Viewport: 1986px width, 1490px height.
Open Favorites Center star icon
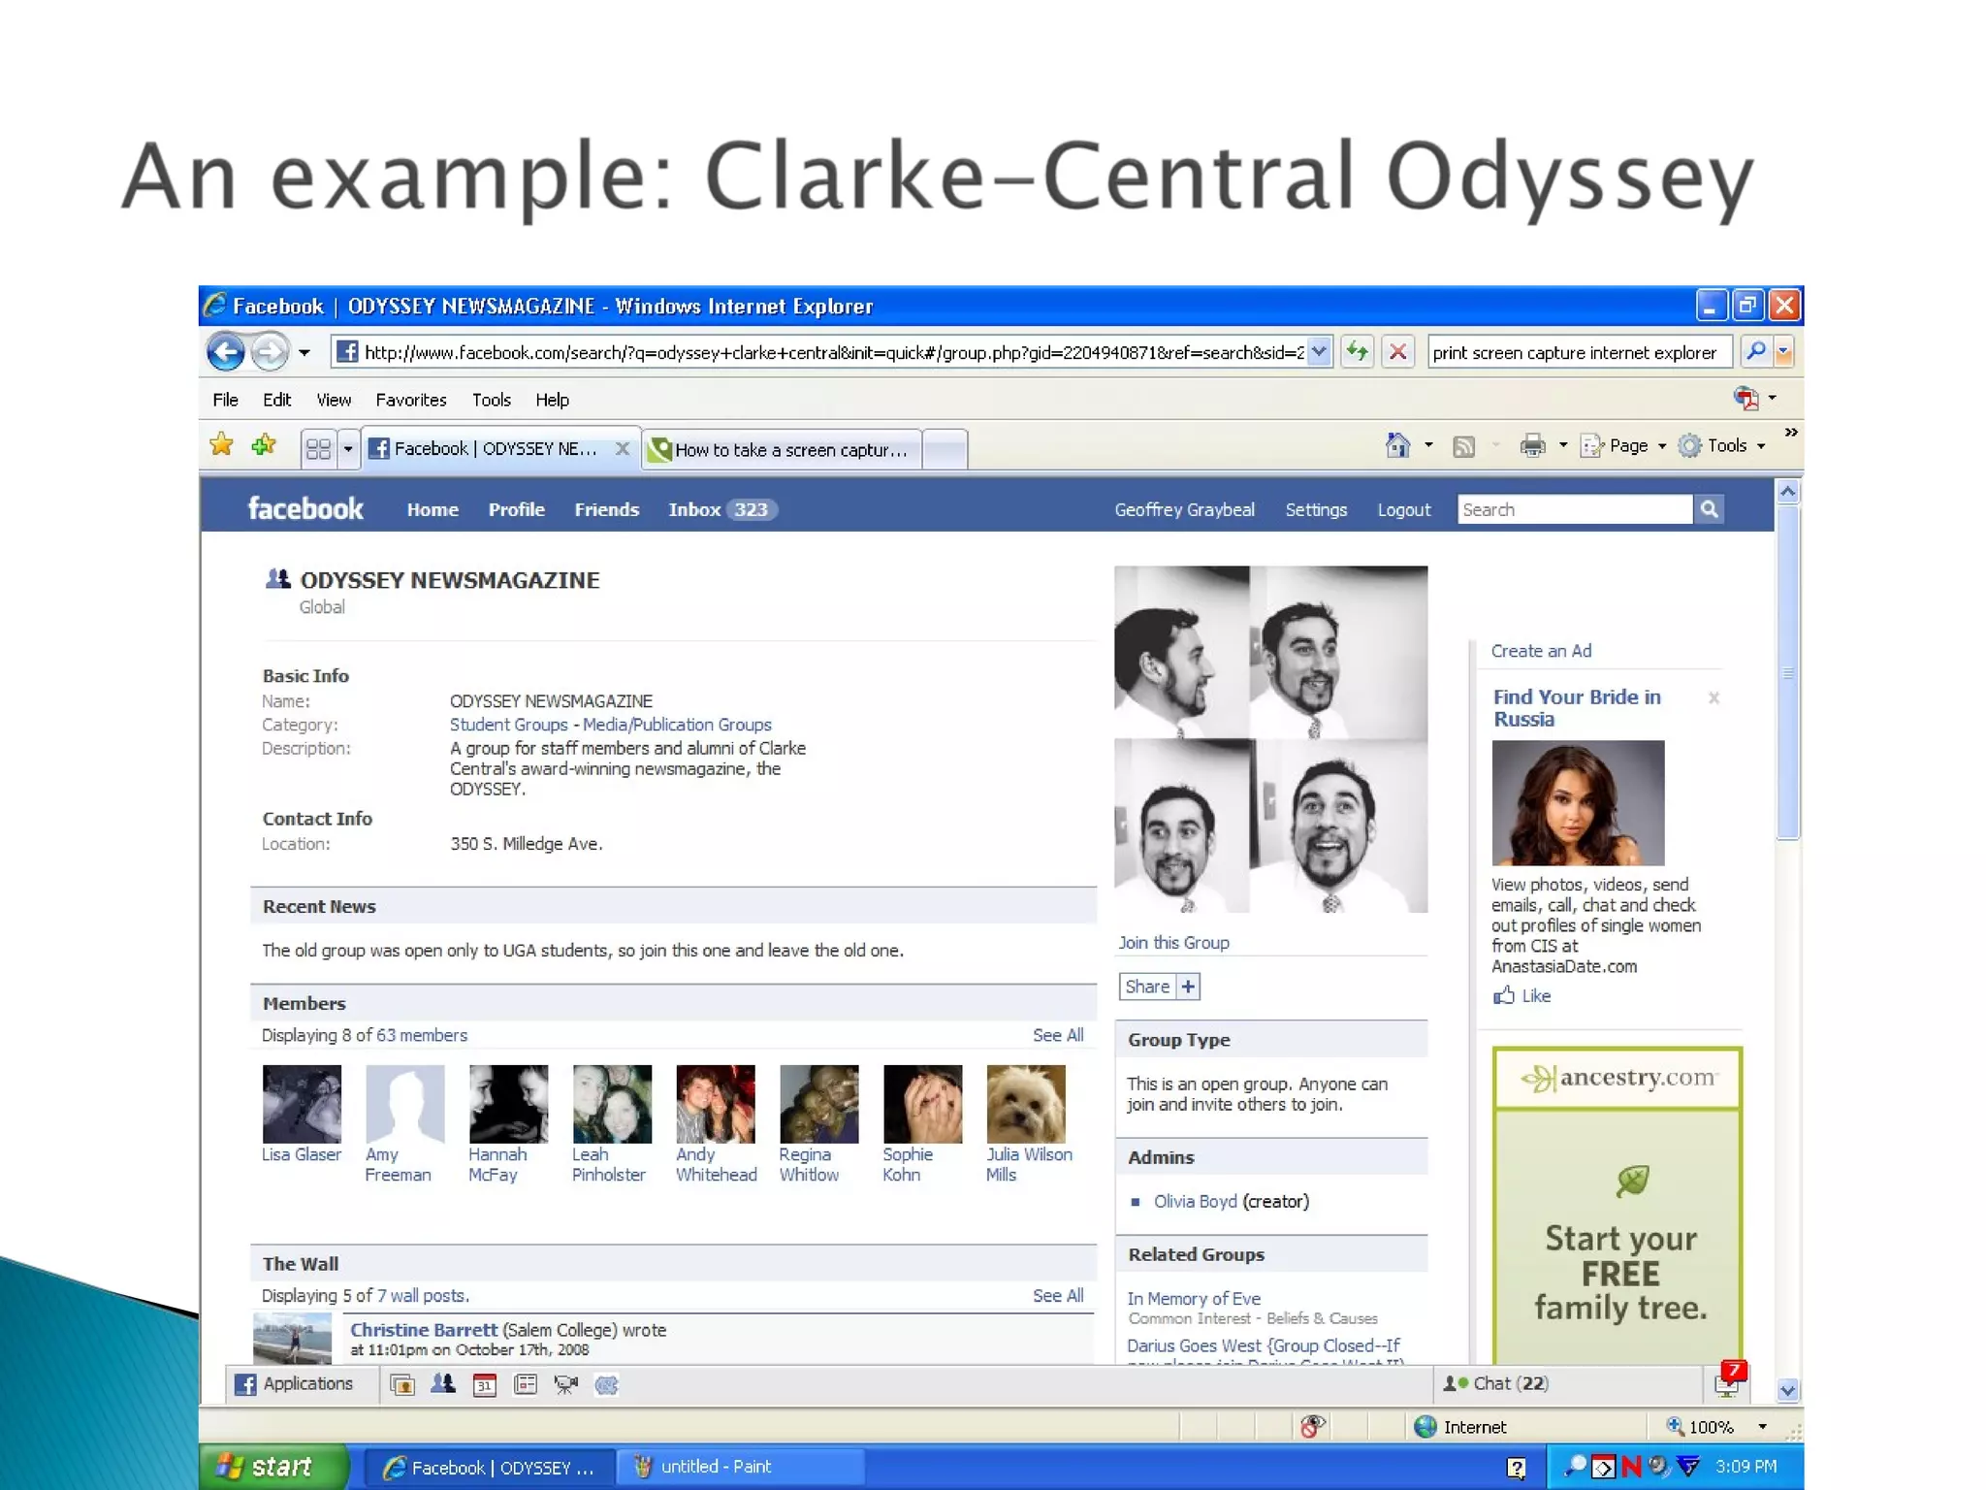click(x=222, y=445)
